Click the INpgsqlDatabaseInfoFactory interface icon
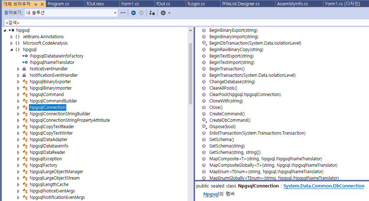The image size is (369, 201). click(25, 56)
